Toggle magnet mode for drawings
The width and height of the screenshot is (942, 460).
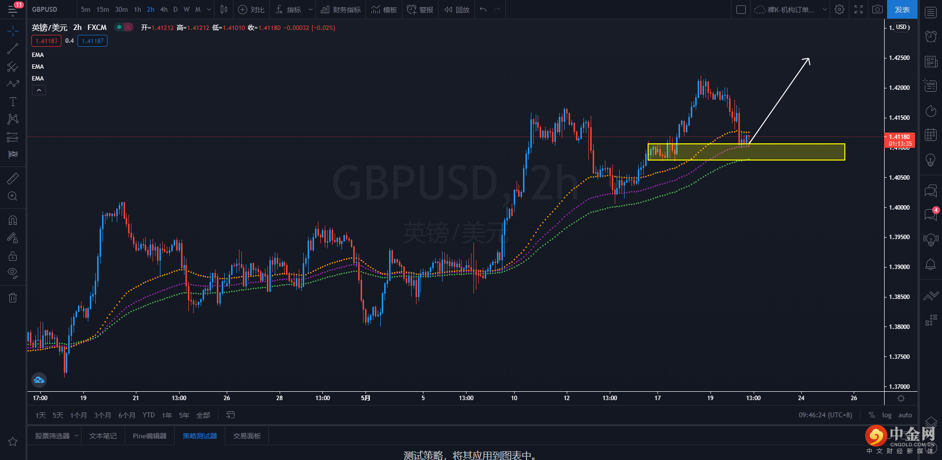coord(13,220)
